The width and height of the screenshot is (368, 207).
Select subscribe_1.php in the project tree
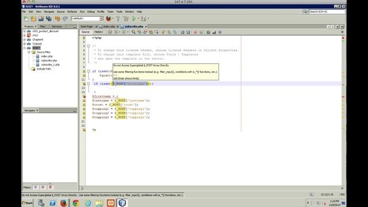point(50,64)
